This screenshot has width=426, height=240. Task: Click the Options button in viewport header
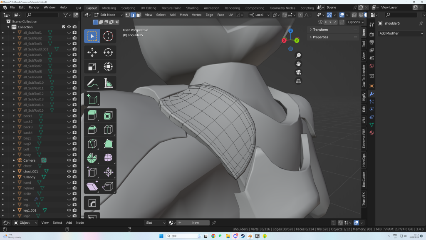point(356,22)
